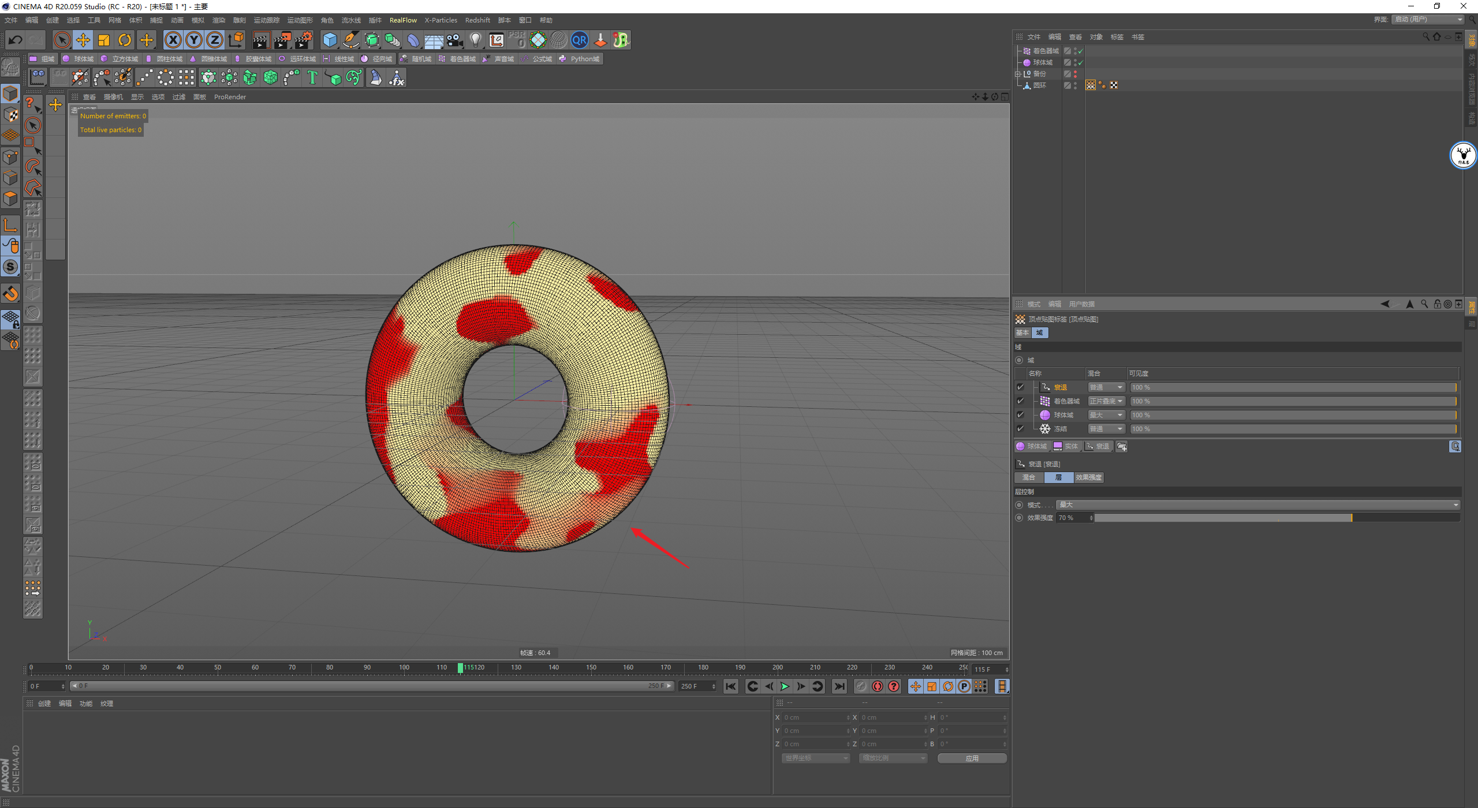
Task: Click the Light bulb icon
Action: coord(475,40)
